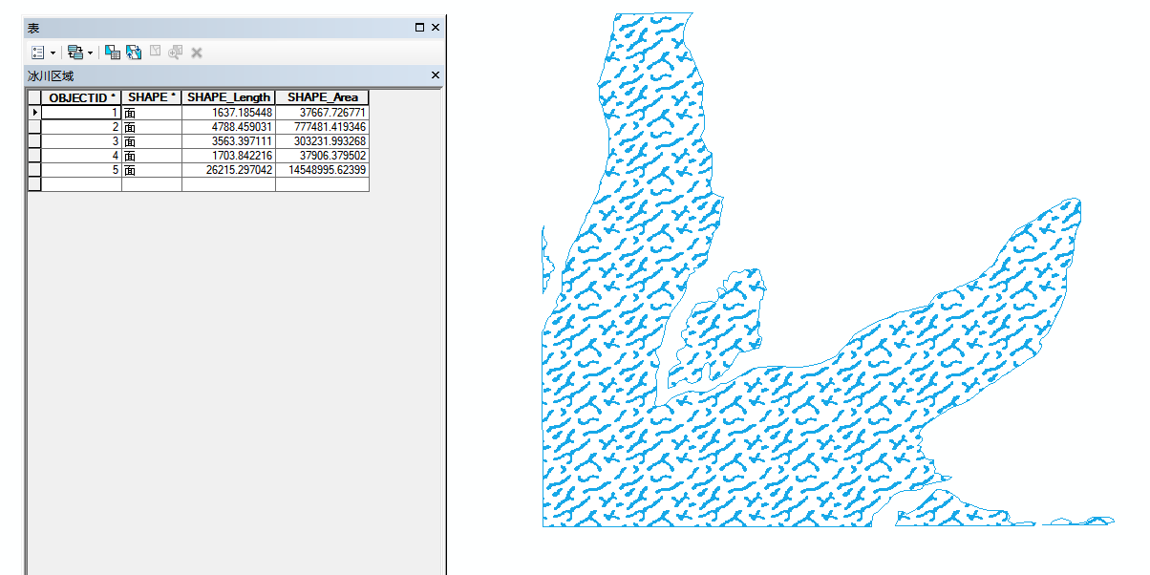Click the Clear Selection icon
This screenshot has width=1150, height=575.
click(x=155, y=53)
